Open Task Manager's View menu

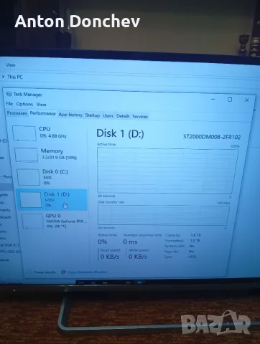[41, 105]
